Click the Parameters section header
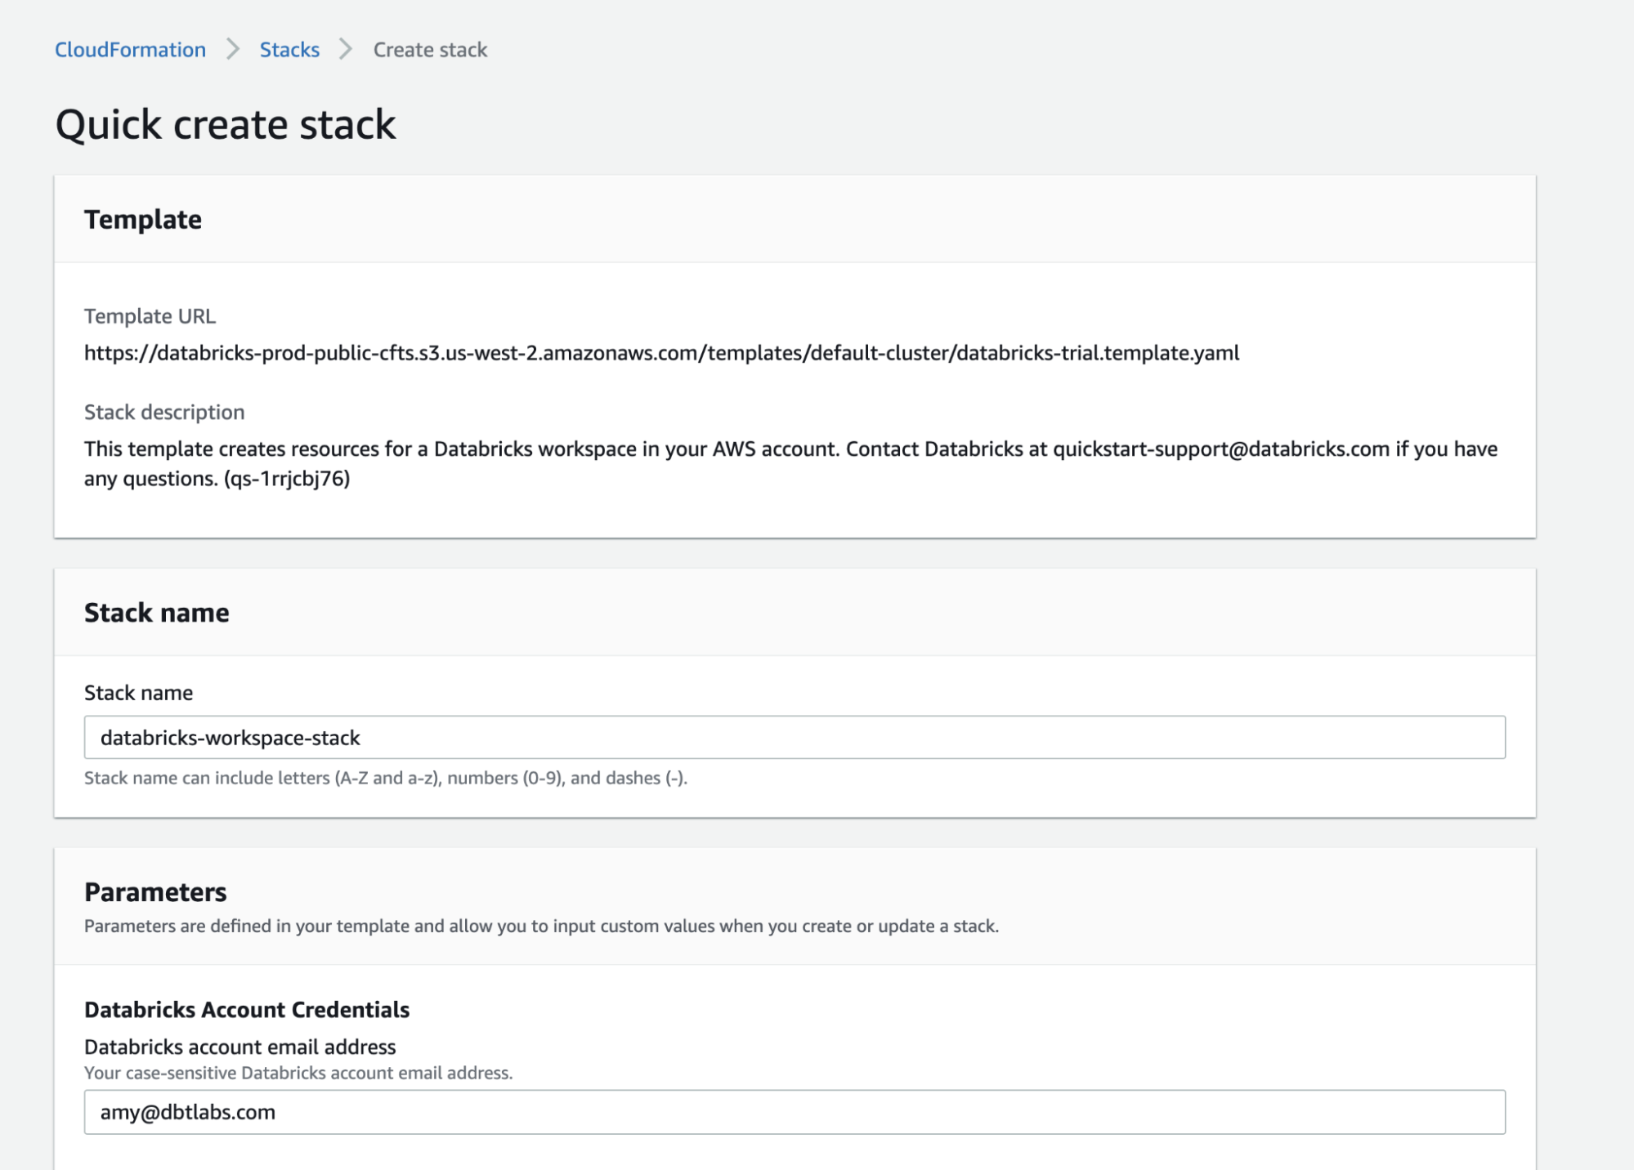Viewport: 1634px width, 1170px height. (x=155, y=892)
